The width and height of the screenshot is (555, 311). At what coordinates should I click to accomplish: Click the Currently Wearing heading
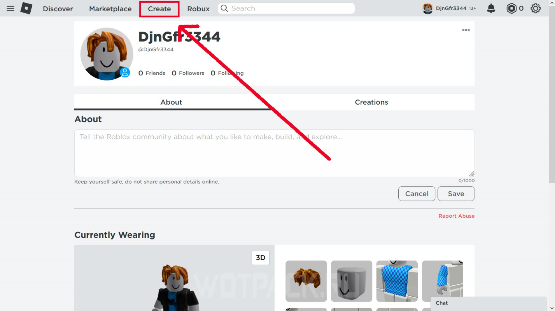[115, 235]
